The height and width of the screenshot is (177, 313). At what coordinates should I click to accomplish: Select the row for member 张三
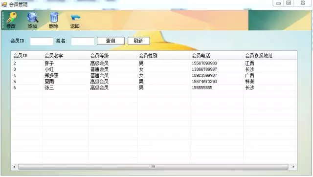pyautogui.click(x=154, y=88)
